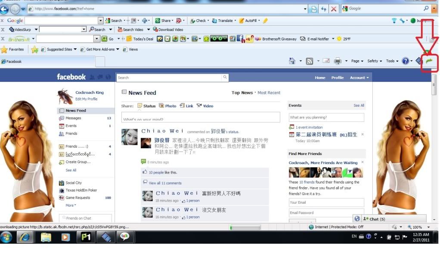Viewport: 440px width, 264px height.
Task: Click the page loading progress bar
Action: pos(245,227)
